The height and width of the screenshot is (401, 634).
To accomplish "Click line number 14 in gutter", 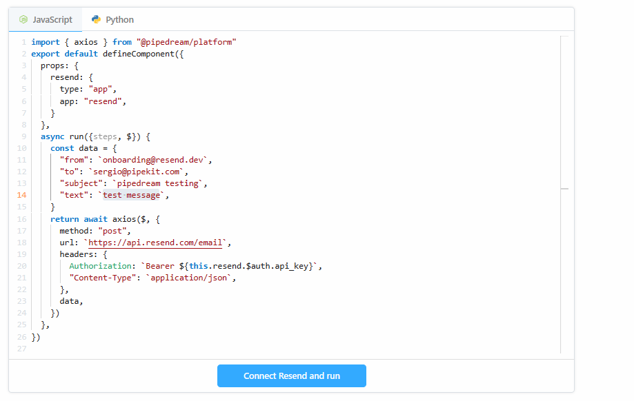I will pyautogui.click(x=22, y=195).
